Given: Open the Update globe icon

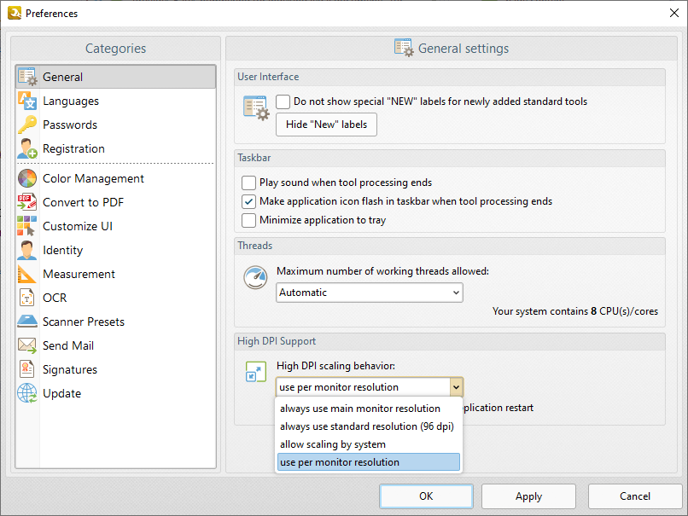Looking at the screenshot, I should (x=26, y=393).
